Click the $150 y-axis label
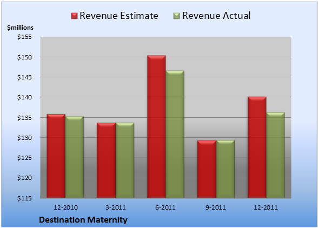Screen dimensions: 318x228 point(24,57)
